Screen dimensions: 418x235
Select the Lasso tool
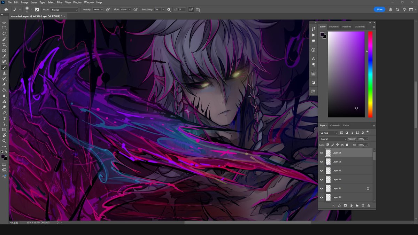click(x=4, y=33)
